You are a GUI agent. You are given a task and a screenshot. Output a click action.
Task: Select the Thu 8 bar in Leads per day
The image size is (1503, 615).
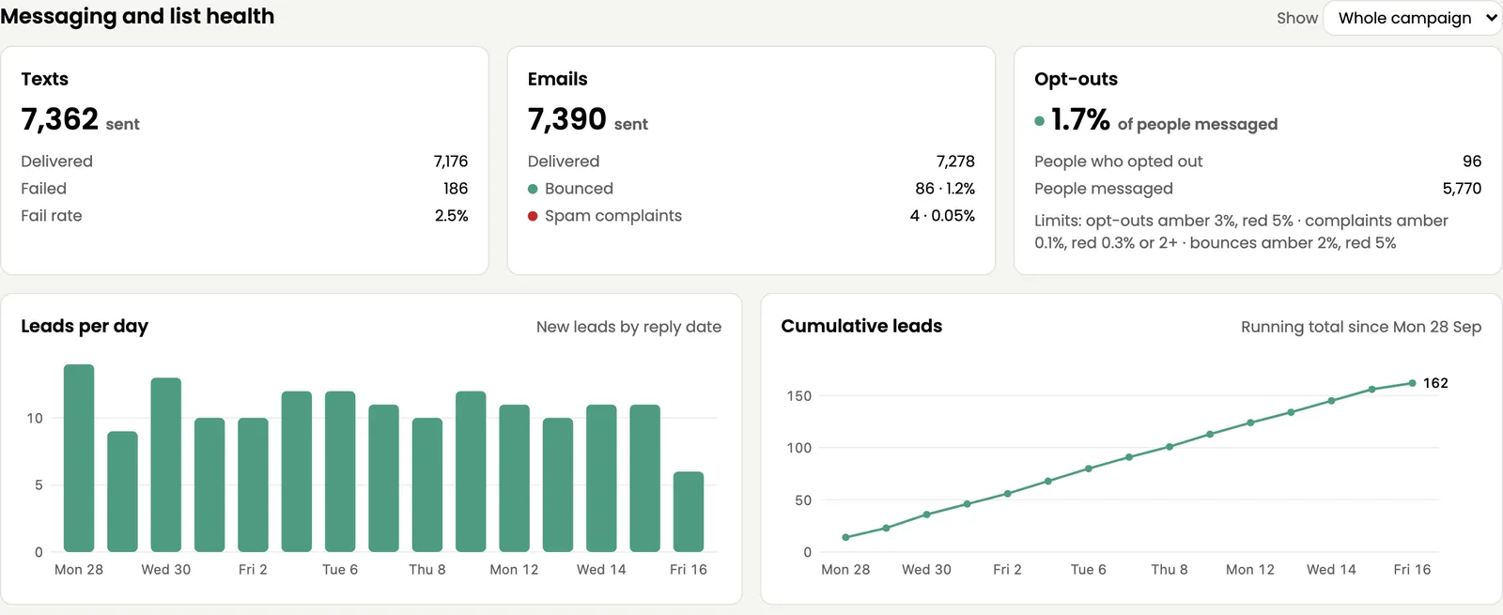point(427,484)
